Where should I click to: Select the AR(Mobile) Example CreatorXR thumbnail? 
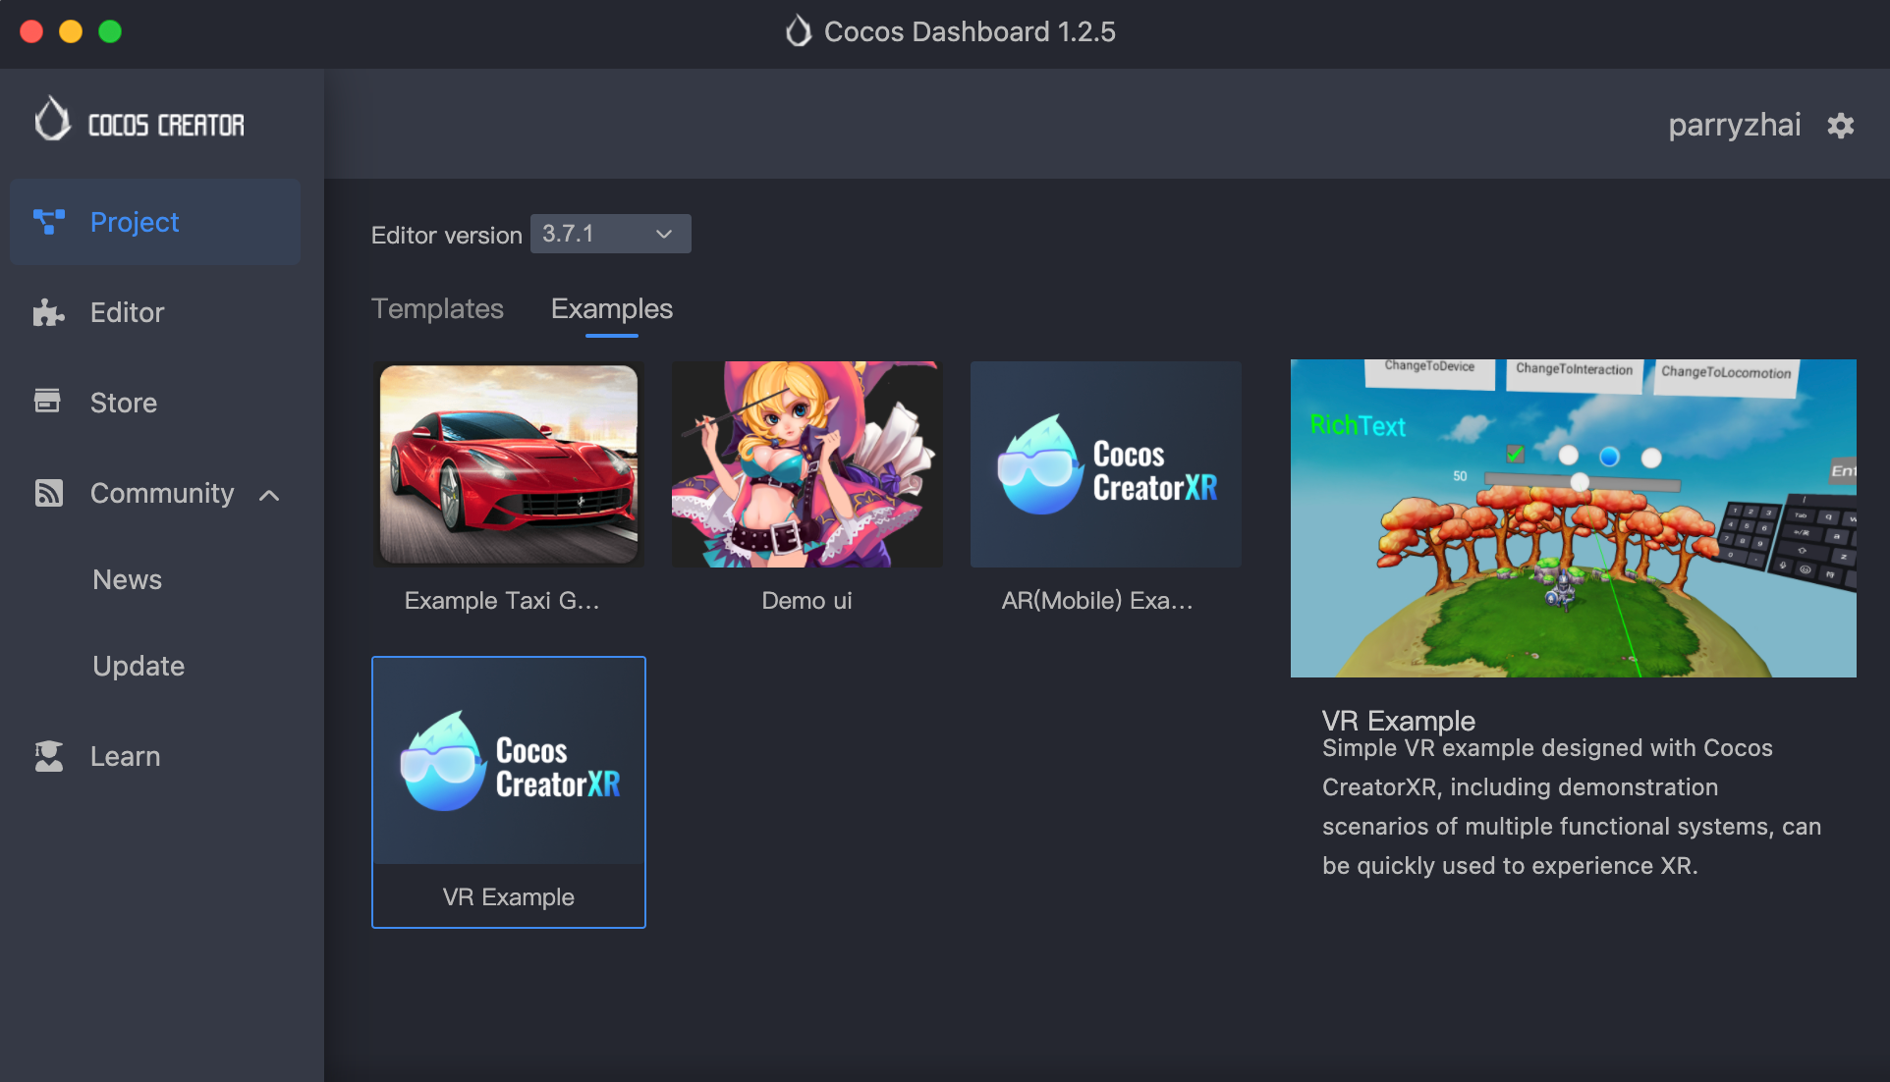[x=1106, y=464]
